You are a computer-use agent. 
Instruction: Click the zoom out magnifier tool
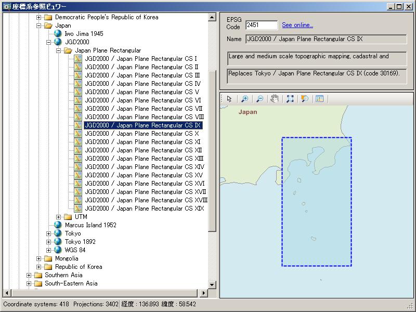pos(259,99)
